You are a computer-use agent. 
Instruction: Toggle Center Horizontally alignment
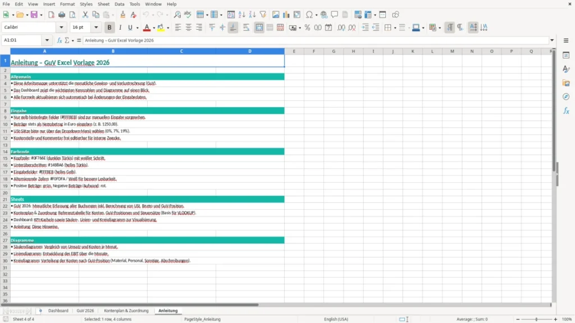189,27
